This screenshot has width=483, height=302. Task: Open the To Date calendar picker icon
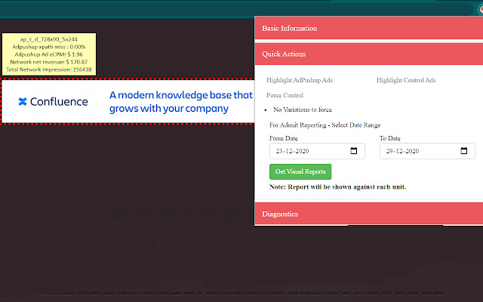tap(463, 151)
